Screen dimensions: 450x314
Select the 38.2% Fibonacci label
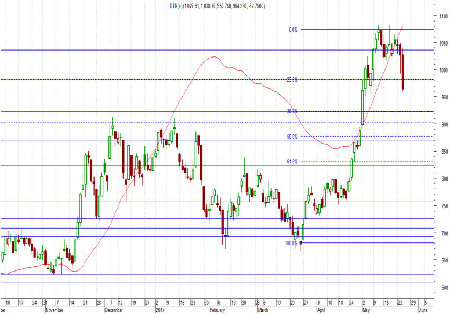point(292,111)
